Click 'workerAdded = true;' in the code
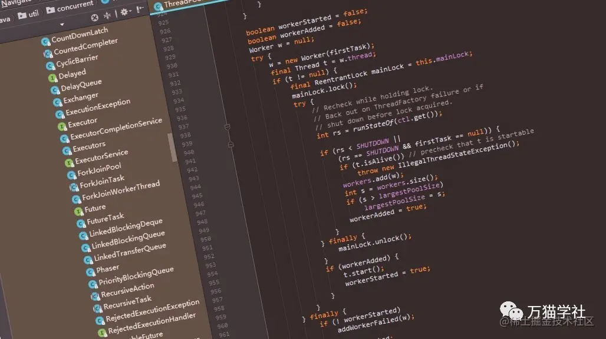Image resolution: width=606 pixels, height=339 pixels. [x=388, y=213]
